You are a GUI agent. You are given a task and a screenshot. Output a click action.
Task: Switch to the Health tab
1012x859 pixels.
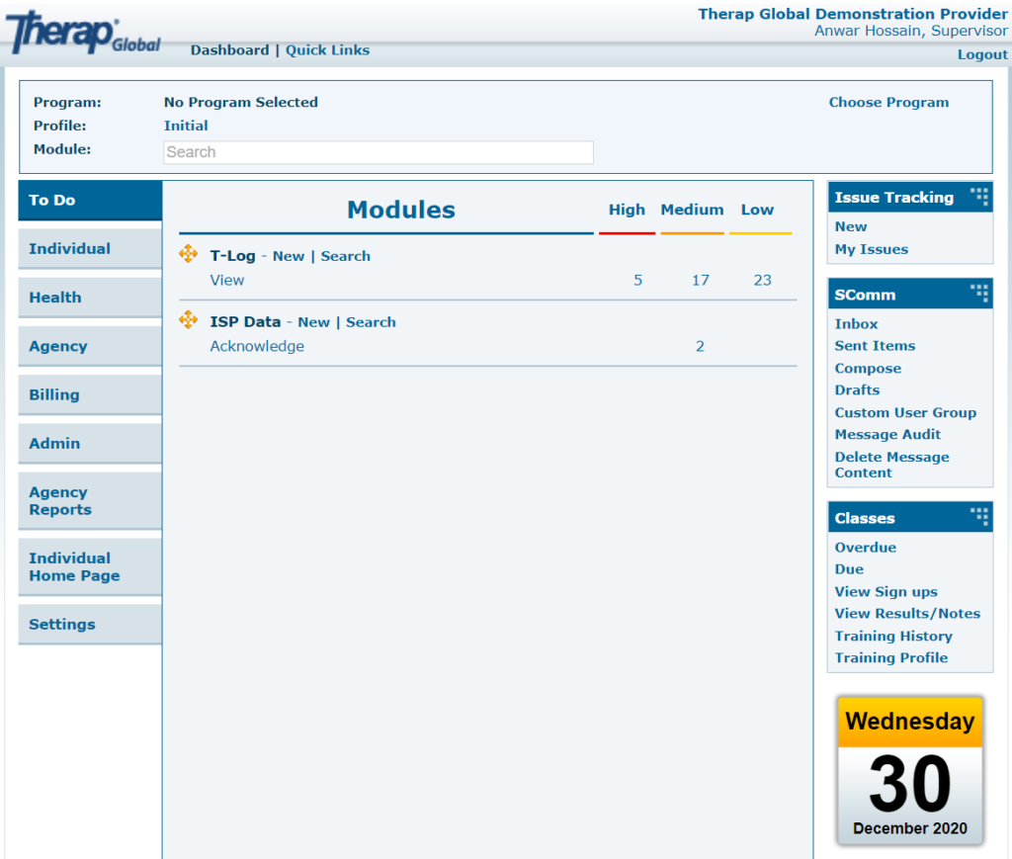[90, 298]
